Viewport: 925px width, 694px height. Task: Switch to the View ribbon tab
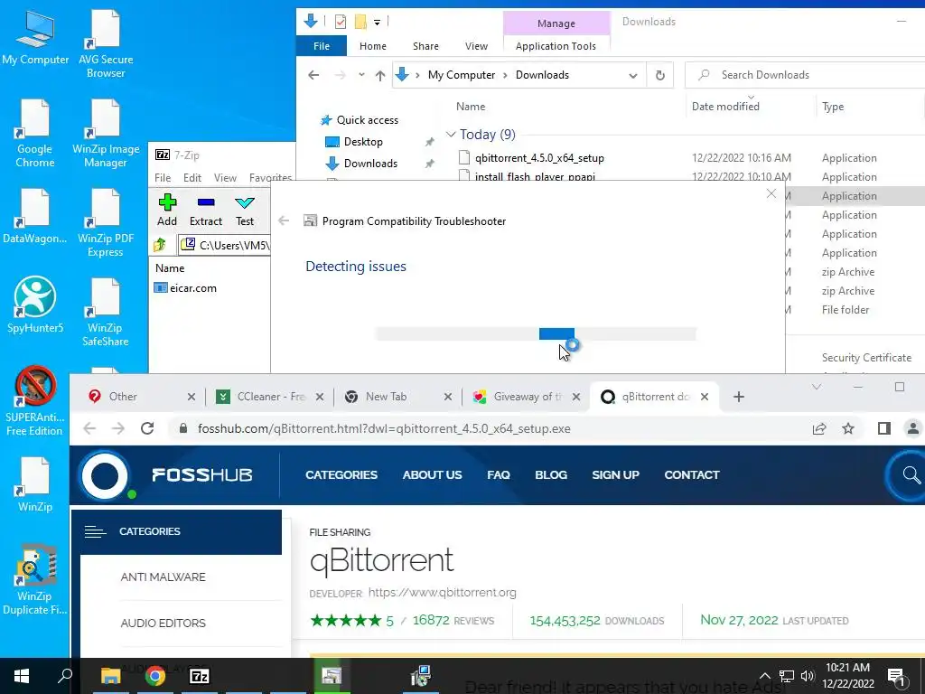point(476,46)
